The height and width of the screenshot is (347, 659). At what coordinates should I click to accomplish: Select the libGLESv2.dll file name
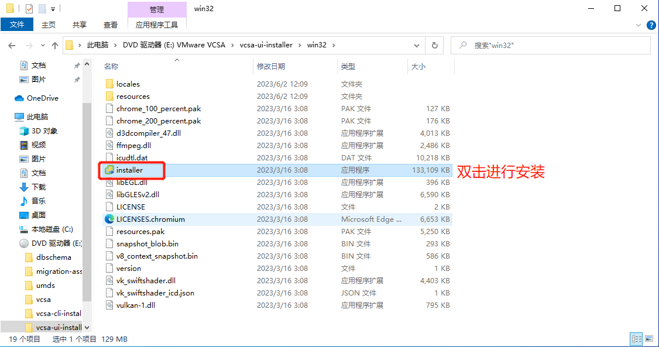(138, 194)
